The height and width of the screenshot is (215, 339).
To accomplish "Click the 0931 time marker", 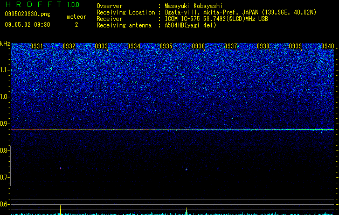I will click(37, 46).
